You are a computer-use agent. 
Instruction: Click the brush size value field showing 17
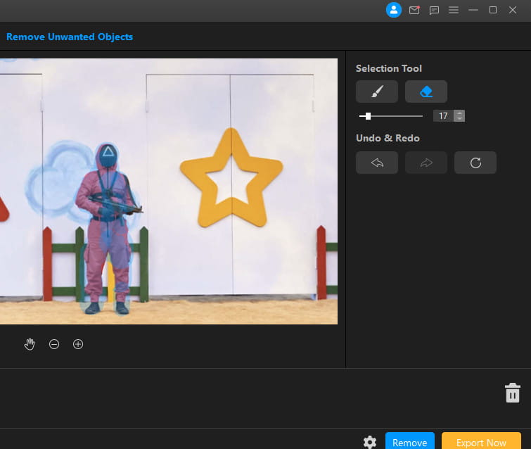443,116
